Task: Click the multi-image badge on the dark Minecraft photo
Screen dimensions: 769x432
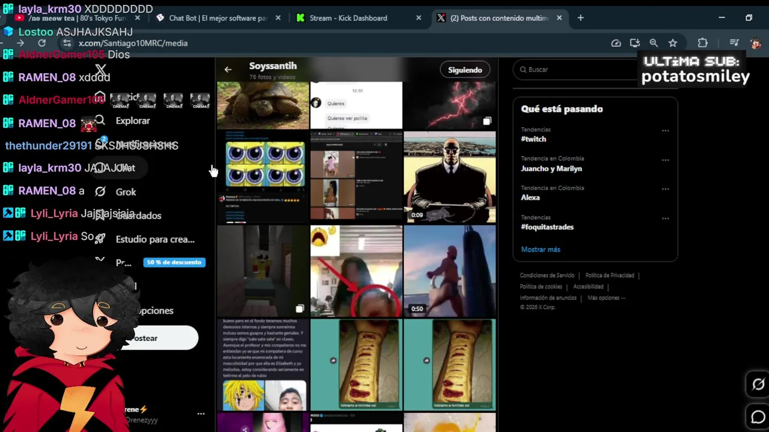Action: click(x=300, y=308)
